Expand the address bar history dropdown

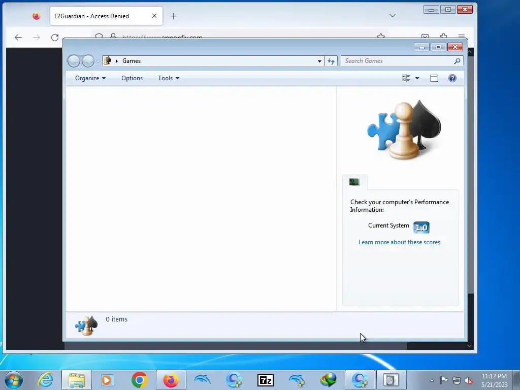click(x=319, y=61)
